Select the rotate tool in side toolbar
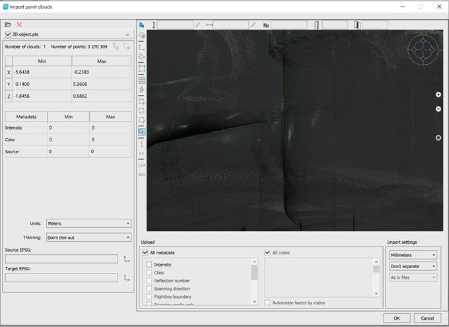Viewport: 449px width, 327px height. click(142, 57)
